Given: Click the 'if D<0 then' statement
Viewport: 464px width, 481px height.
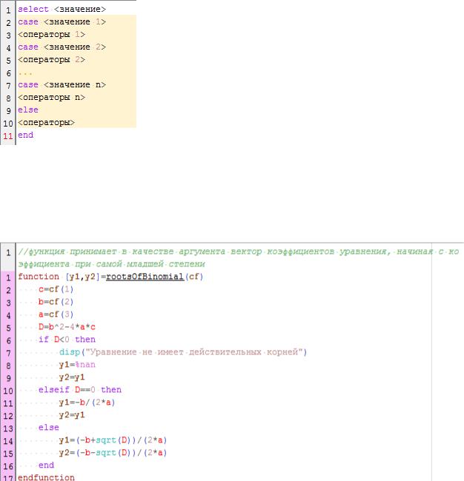Looking at the screenshot, I should (67, 340).
